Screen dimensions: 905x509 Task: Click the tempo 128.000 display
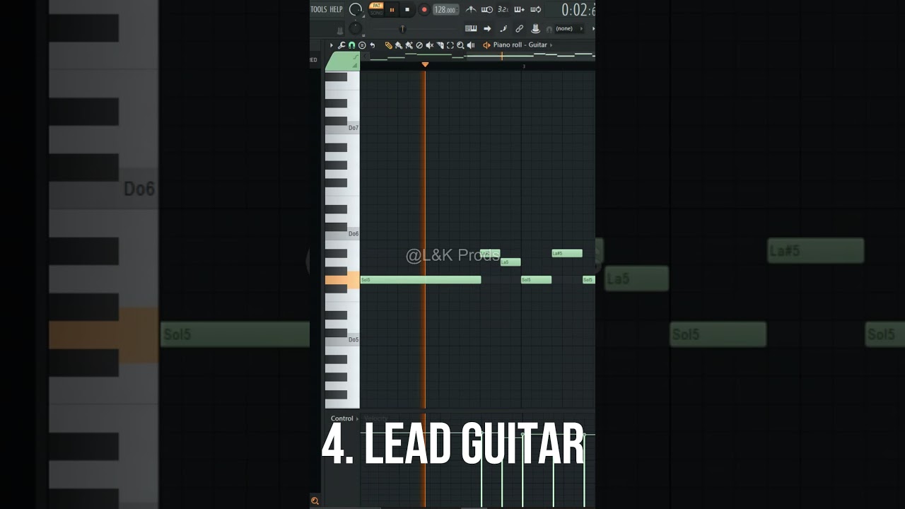pos(446,10)
